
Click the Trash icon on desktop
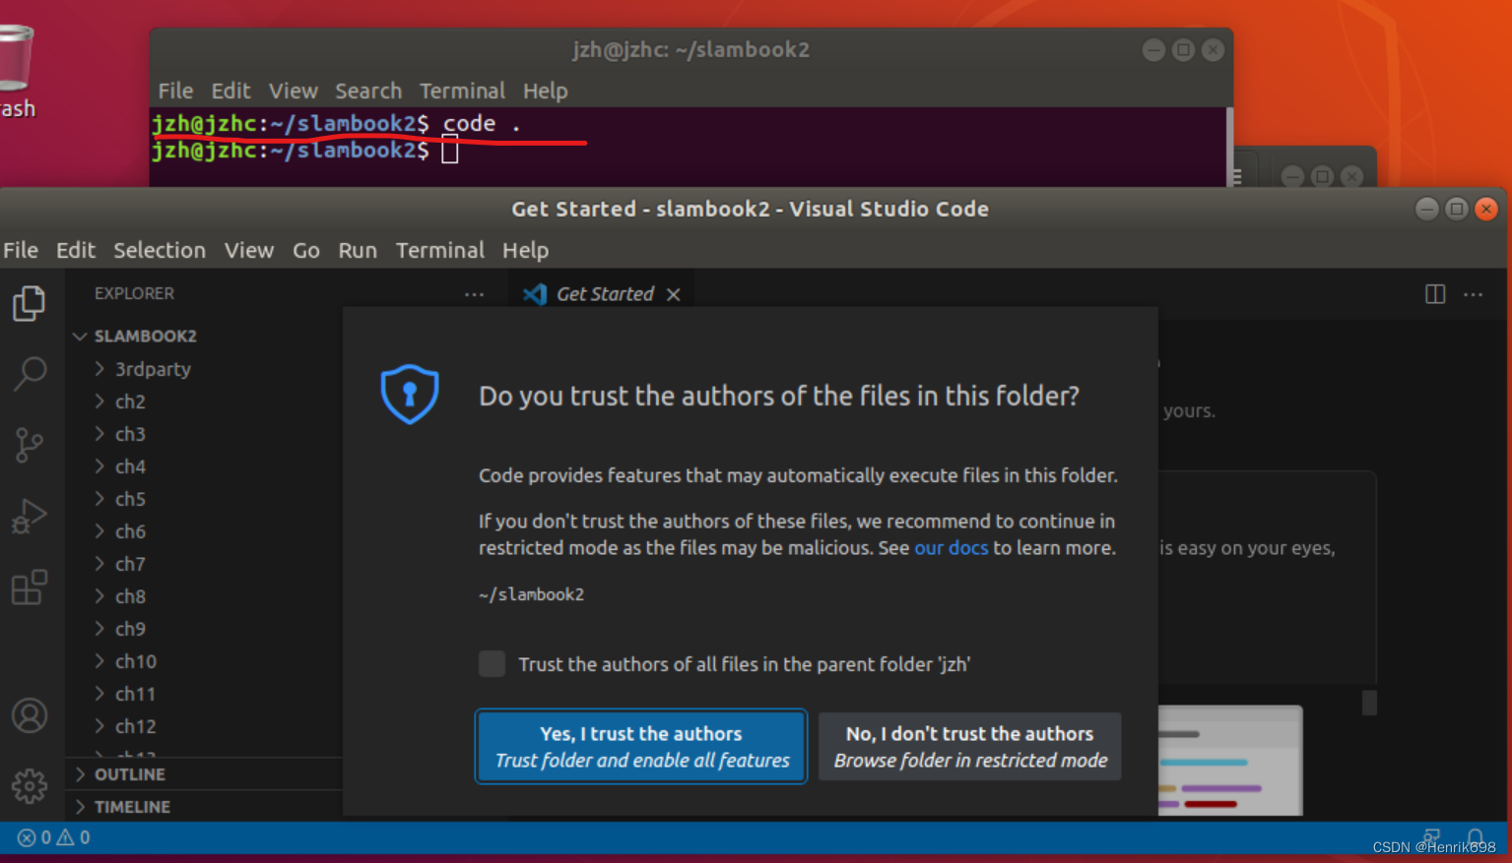(x=16, y=59)
